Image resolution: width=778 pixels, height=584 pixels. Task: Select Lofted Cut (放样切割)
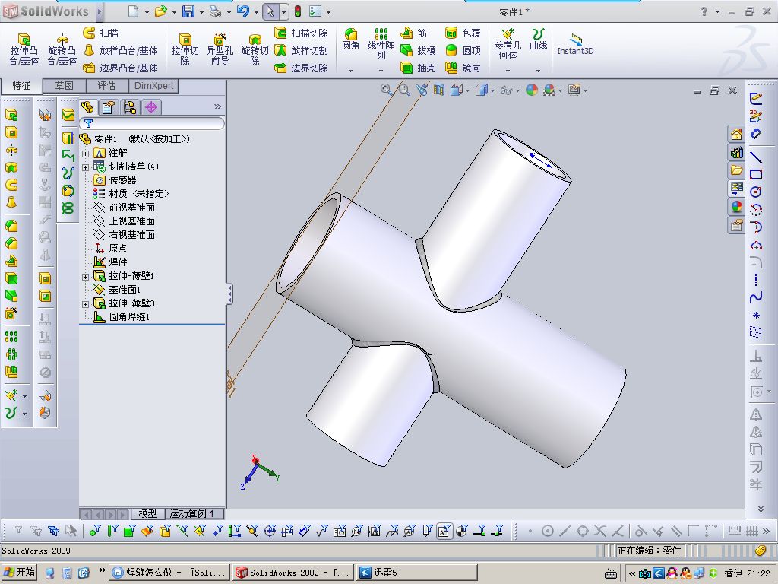pos(301,51)
